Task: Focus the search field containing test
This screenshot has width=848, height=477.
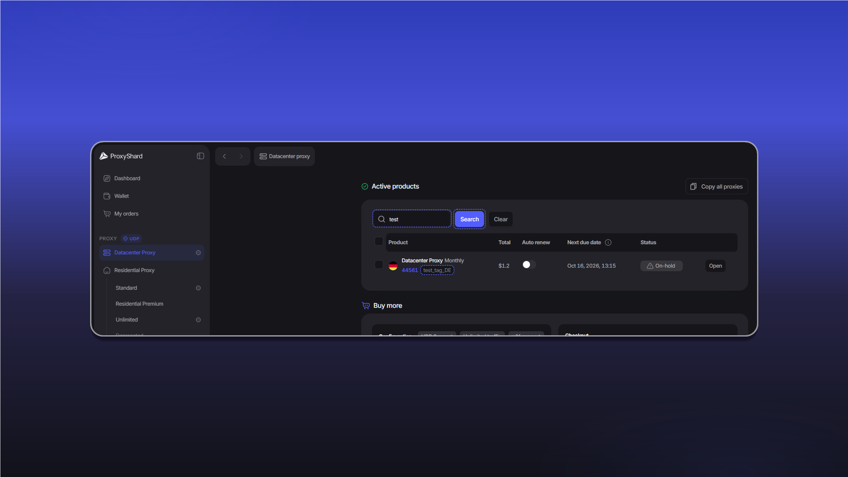Action: pyautogui.click(x=412, y=219)
